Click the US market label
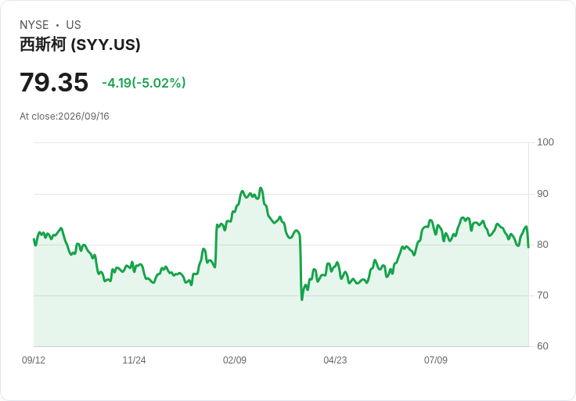The height and width of the screenshot is (401, 576). click(x=74, y=25)
